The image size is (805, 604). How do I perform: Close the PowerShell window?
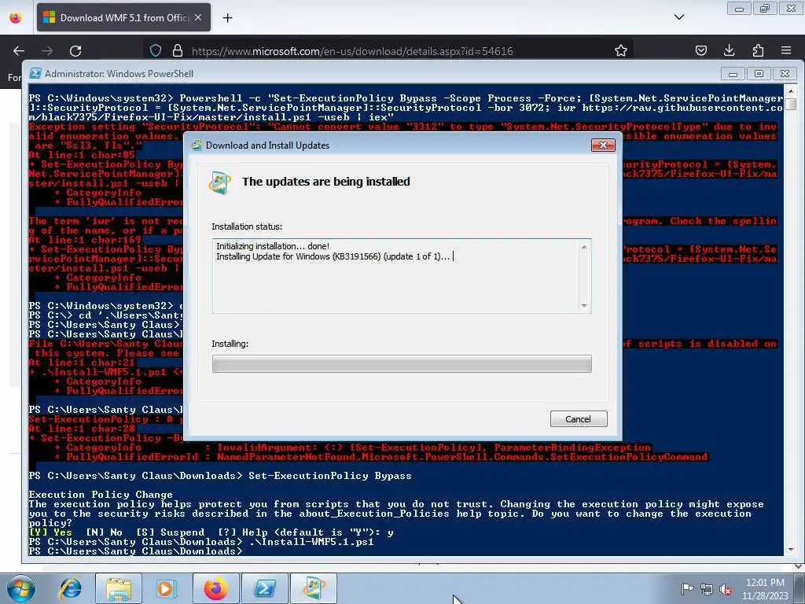click(x=785, y=74)
